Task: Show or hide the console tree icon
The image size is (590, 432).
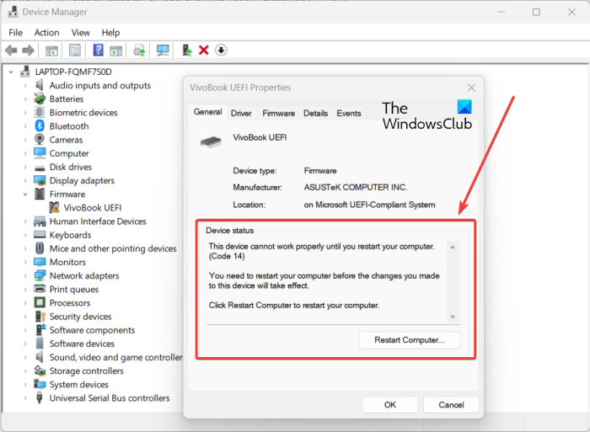Action: [x=51, y=51]
